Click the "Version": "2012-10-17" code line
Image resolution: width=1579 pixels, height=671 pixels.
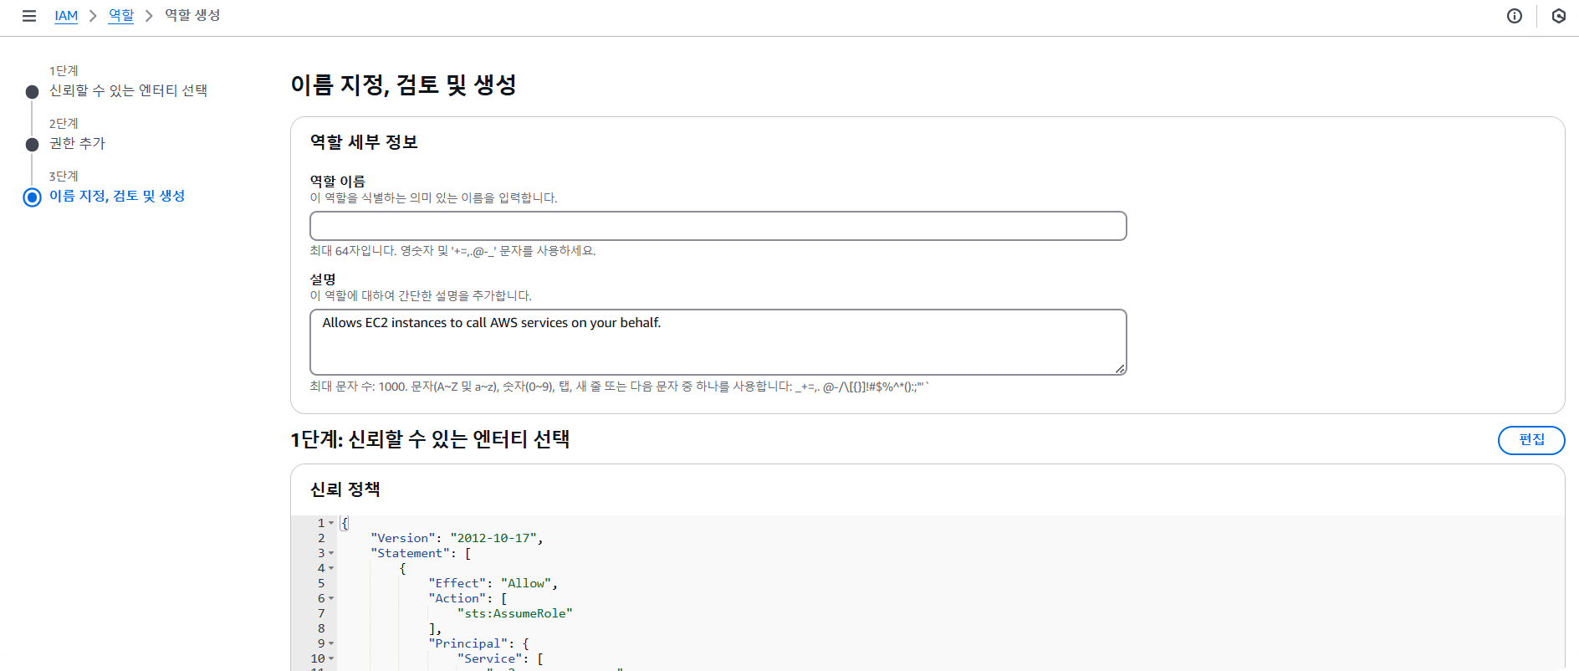coord(457,538)
